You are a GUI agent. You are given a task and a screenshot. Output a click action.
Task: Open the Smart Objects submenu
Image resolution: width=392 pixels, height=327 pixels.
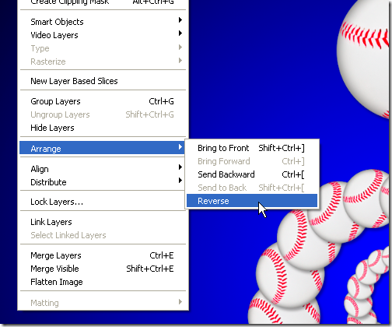coord(103,22)
